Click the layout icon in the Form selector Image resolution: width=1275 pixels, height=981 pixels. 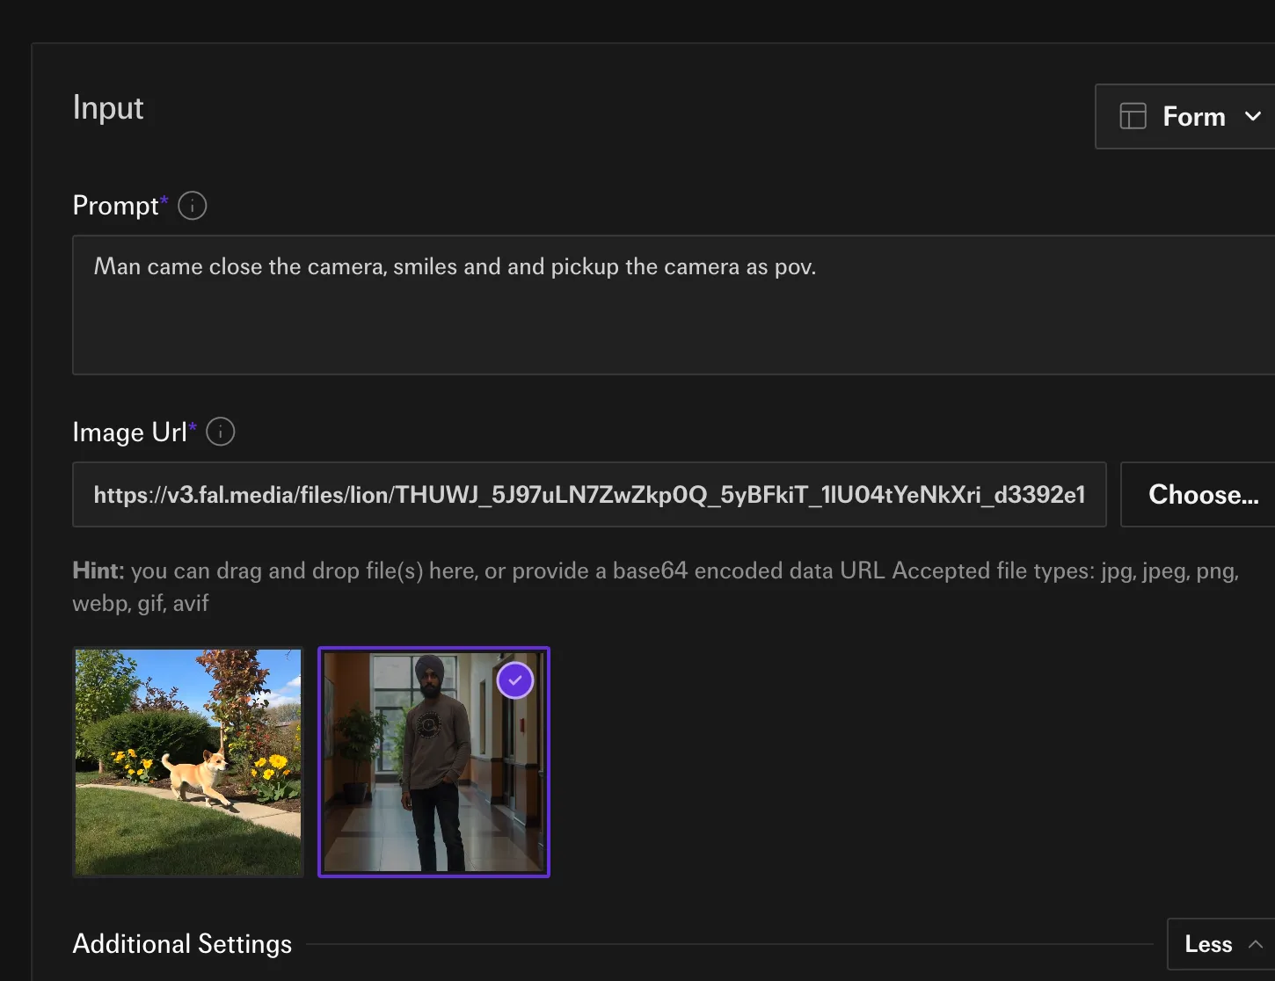(1133, 116)
